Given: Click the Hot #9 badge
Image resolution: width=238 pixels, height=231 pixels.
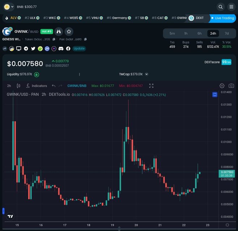Looking at the screenshot, I should (x=47, y=31).
